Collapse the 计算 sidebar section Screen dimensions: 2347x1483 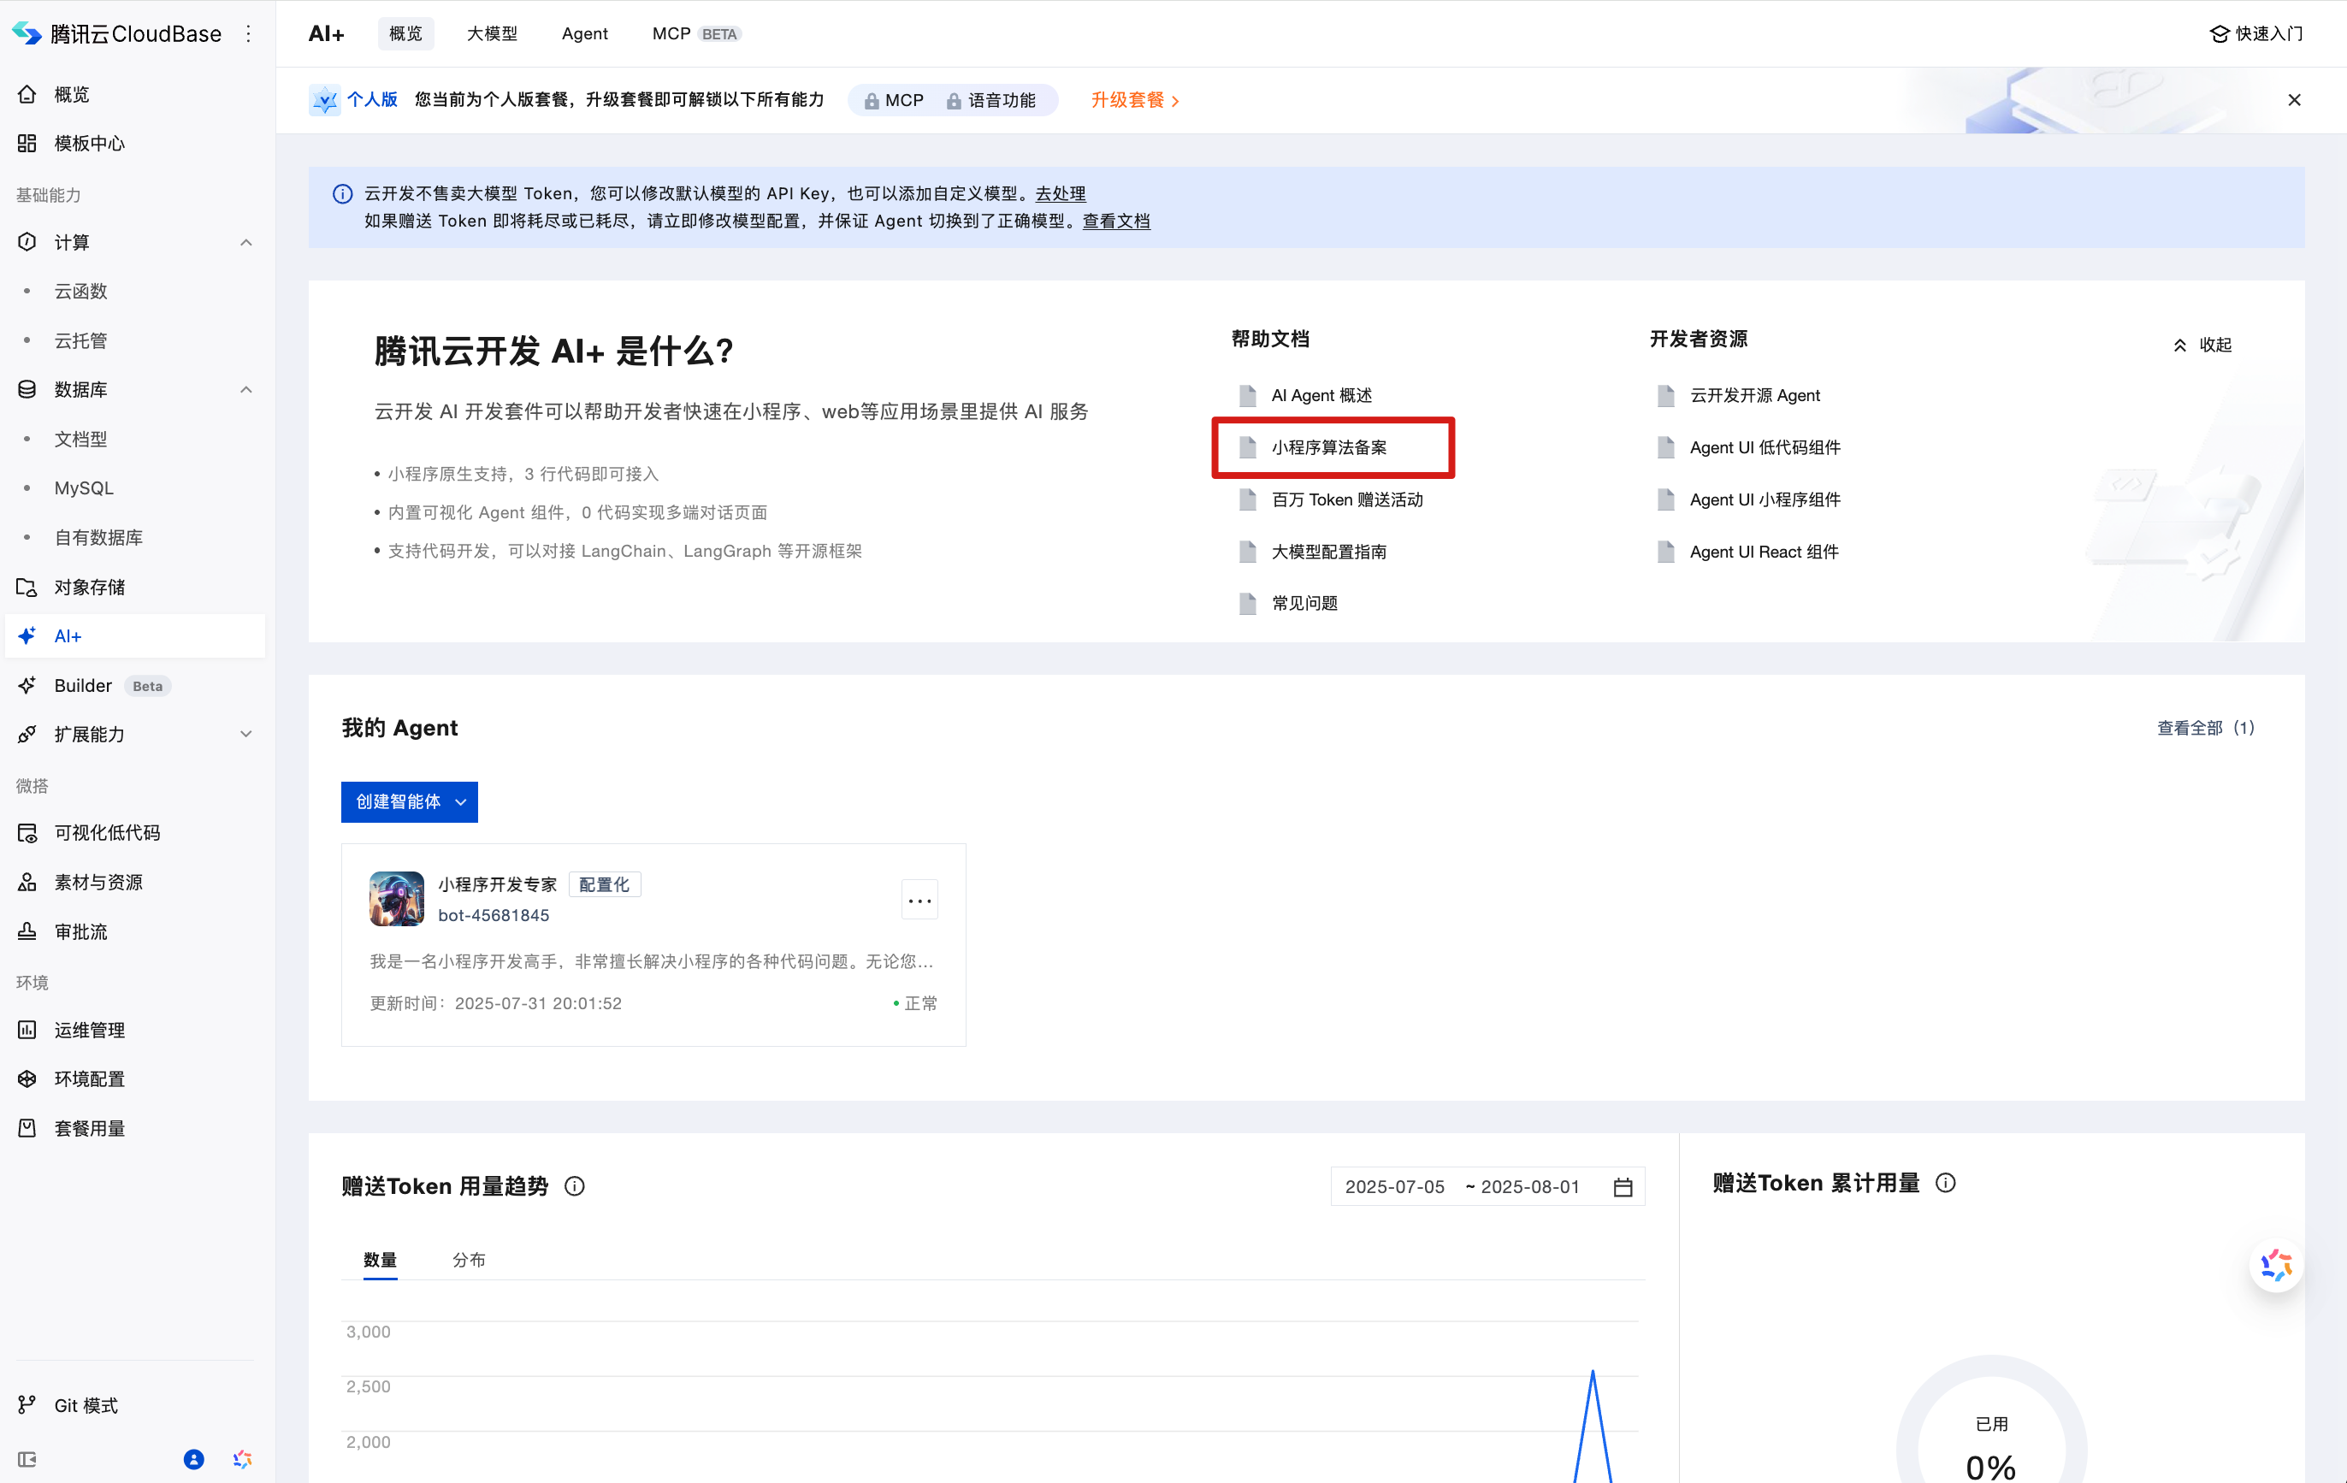coord(245,243)
